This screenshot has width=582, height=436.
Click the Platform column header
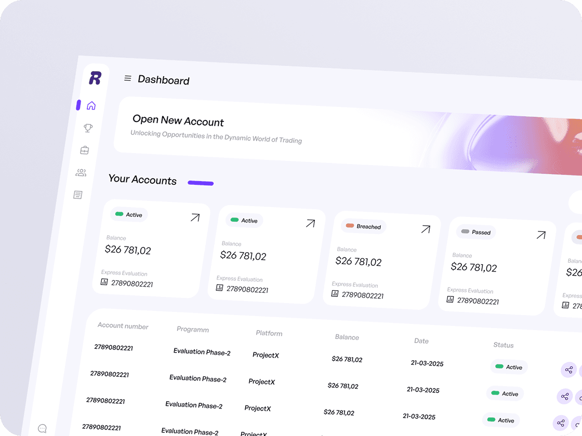[269, 333]
